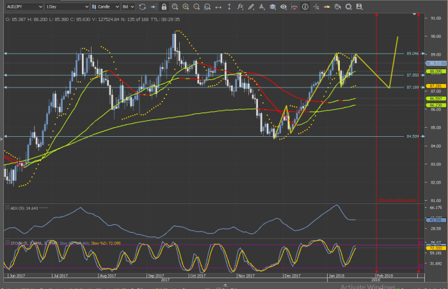
Task: Open the Bid price side dropdown
Action: pos(128,6)
